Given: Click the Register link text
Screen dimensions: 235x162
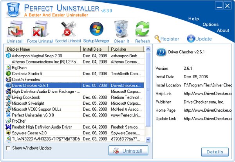Looking at the screenshot, I should [x=170, y=39].
